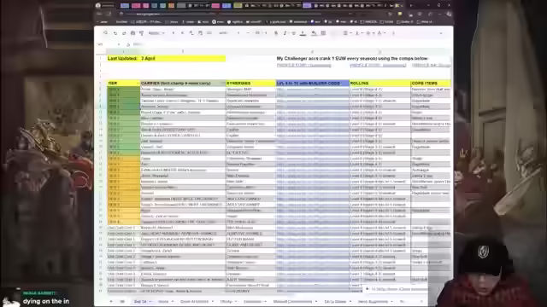Open the zoom level dropdown
Image resolution: width=547 pixels, height=307 pixels.
coord(156,33)
